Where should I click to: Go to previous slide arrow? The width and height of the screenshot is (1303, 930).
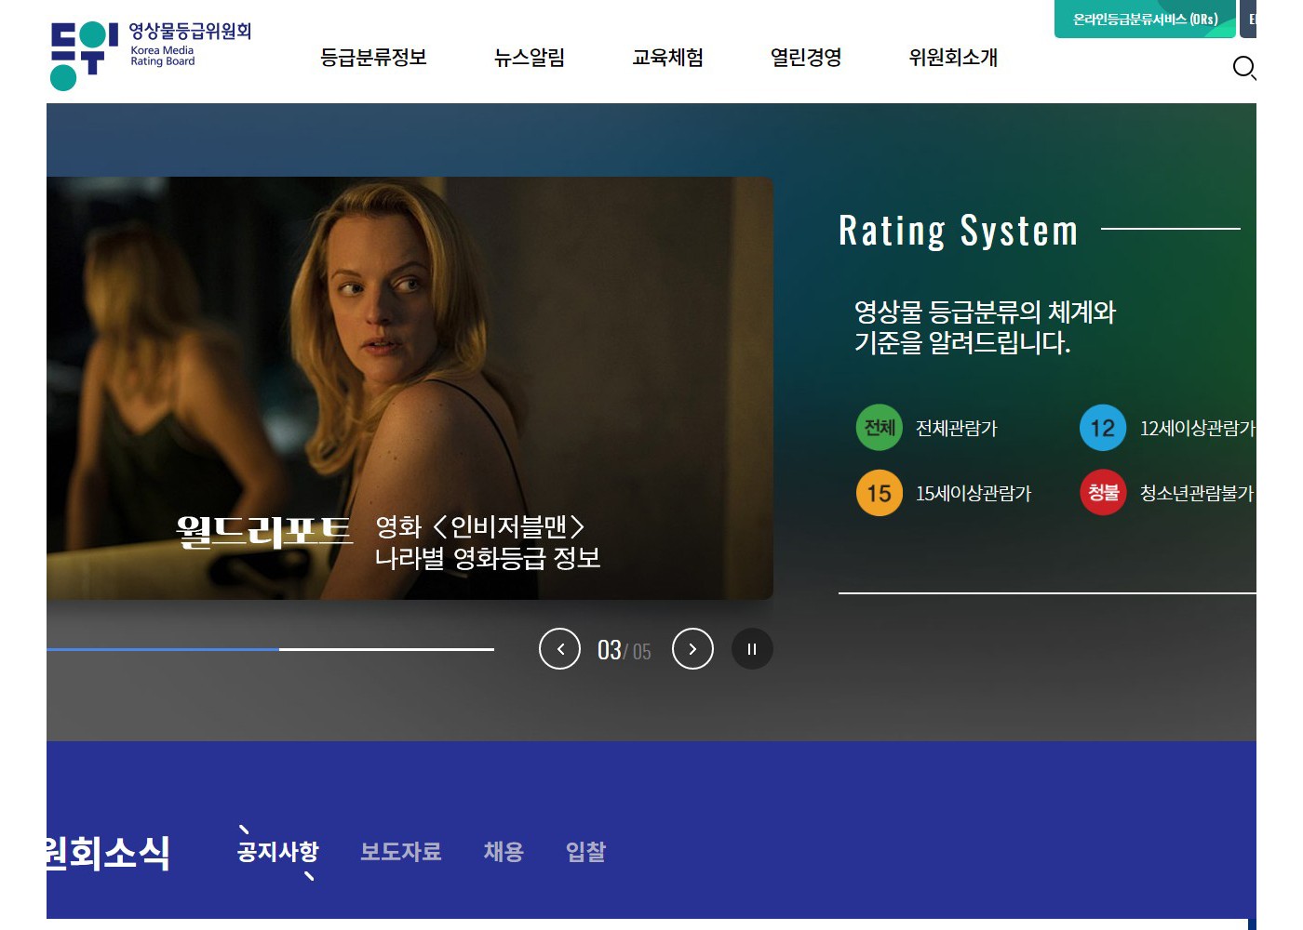(x=559, y=649)
